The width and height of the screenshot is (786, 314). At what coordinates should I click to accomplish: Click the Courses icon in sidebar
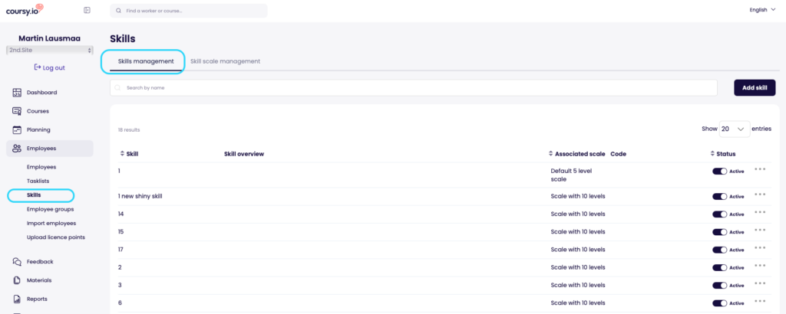(x=17, y=111)
